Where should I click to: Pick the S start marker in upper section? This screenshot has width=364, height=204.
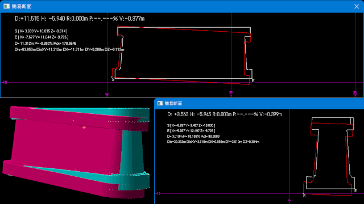[113, 79]
